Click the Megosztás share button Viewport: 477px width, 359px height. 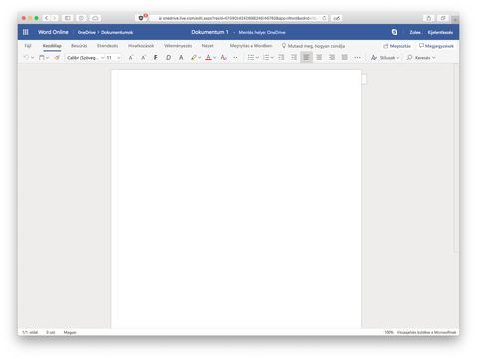[397, 46]
